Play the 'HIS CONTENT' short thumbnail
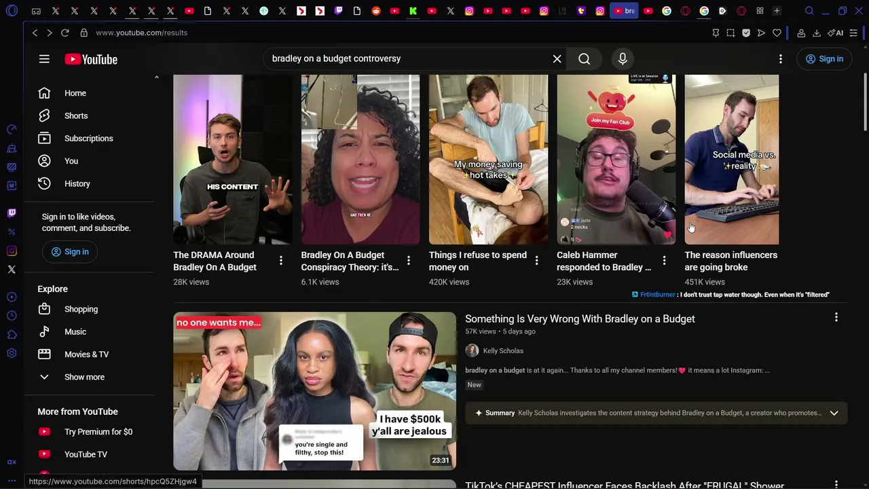Image resolution: width=869 pixels, height=489 pixels. point(233,160)
